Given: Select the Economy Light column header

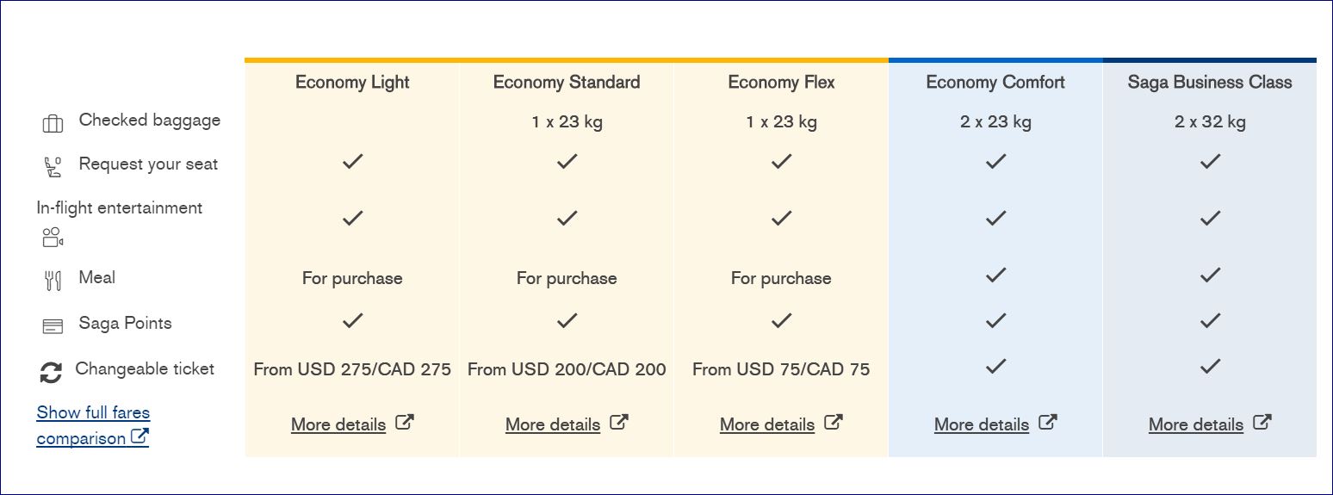Looking at the screenshot, I should point(352,83).
